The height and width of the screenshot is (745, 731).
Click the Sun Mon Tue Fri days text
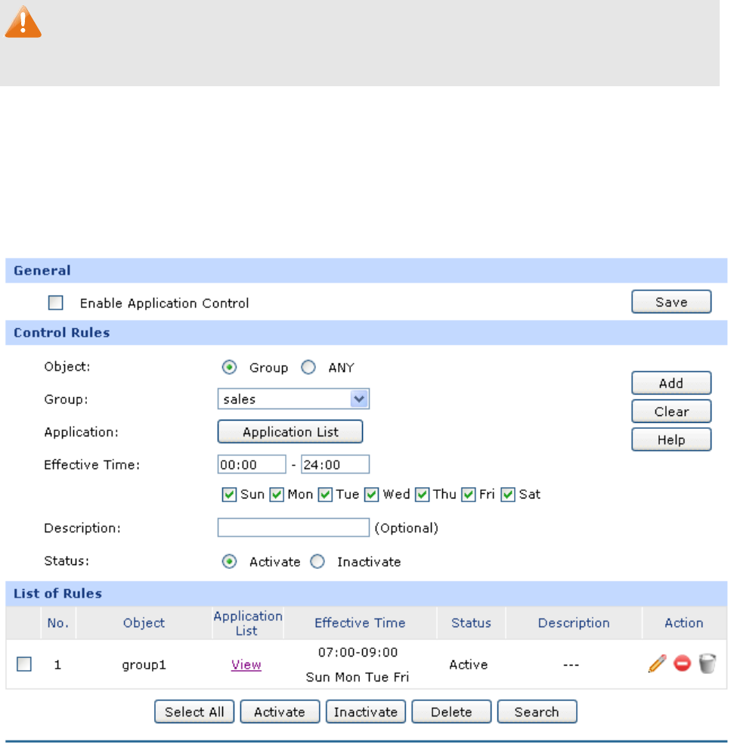358,677
